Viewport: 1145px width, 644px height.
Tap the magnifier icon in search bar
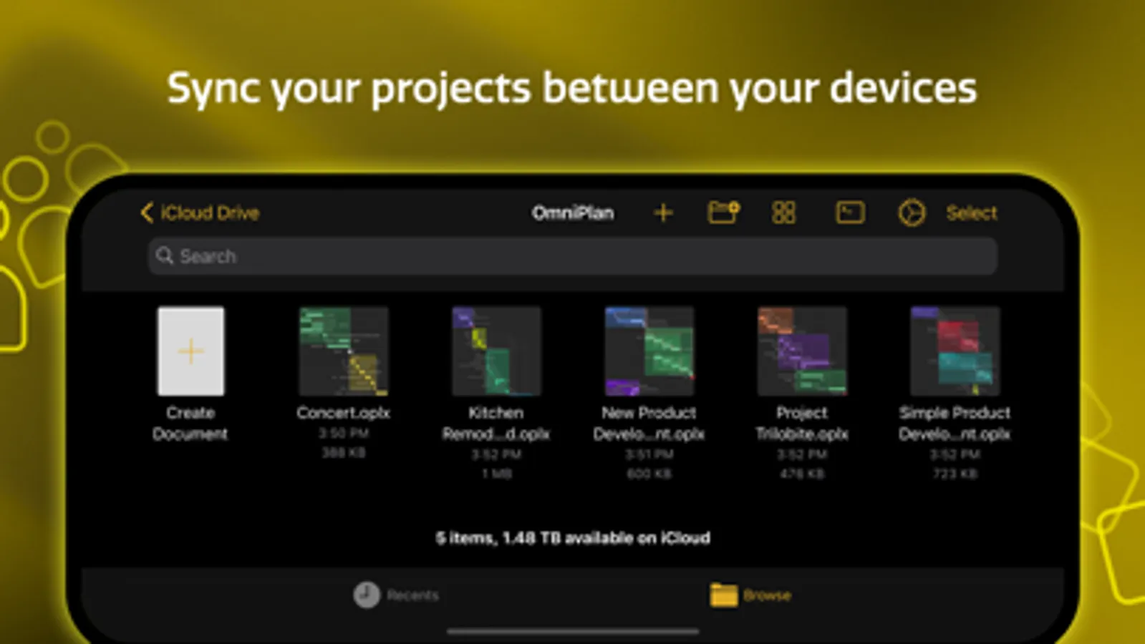coord(165,255)
